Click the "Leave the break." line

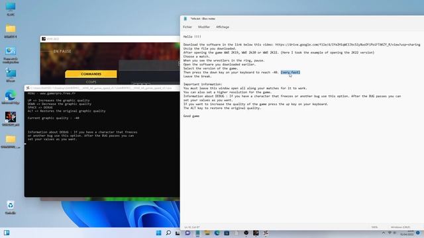[x=197, y=77]
